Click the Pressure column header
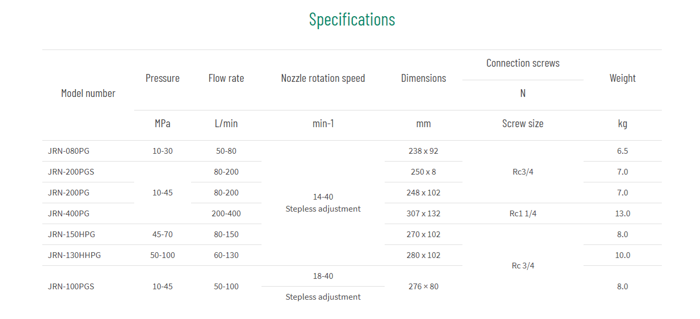Viewport: 700px width, 319px height. (162, 78)
